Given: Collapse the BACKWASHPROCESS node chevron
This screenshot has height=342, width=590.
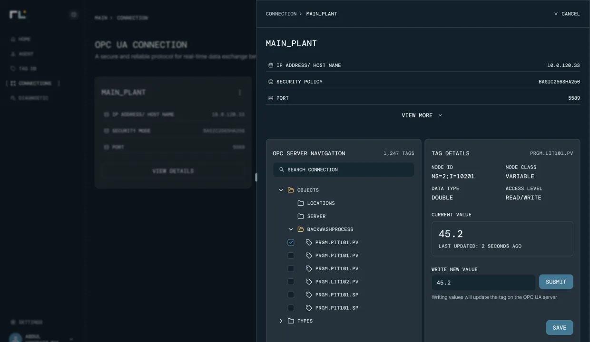Looking at the screenshot, I should [291, 229].
